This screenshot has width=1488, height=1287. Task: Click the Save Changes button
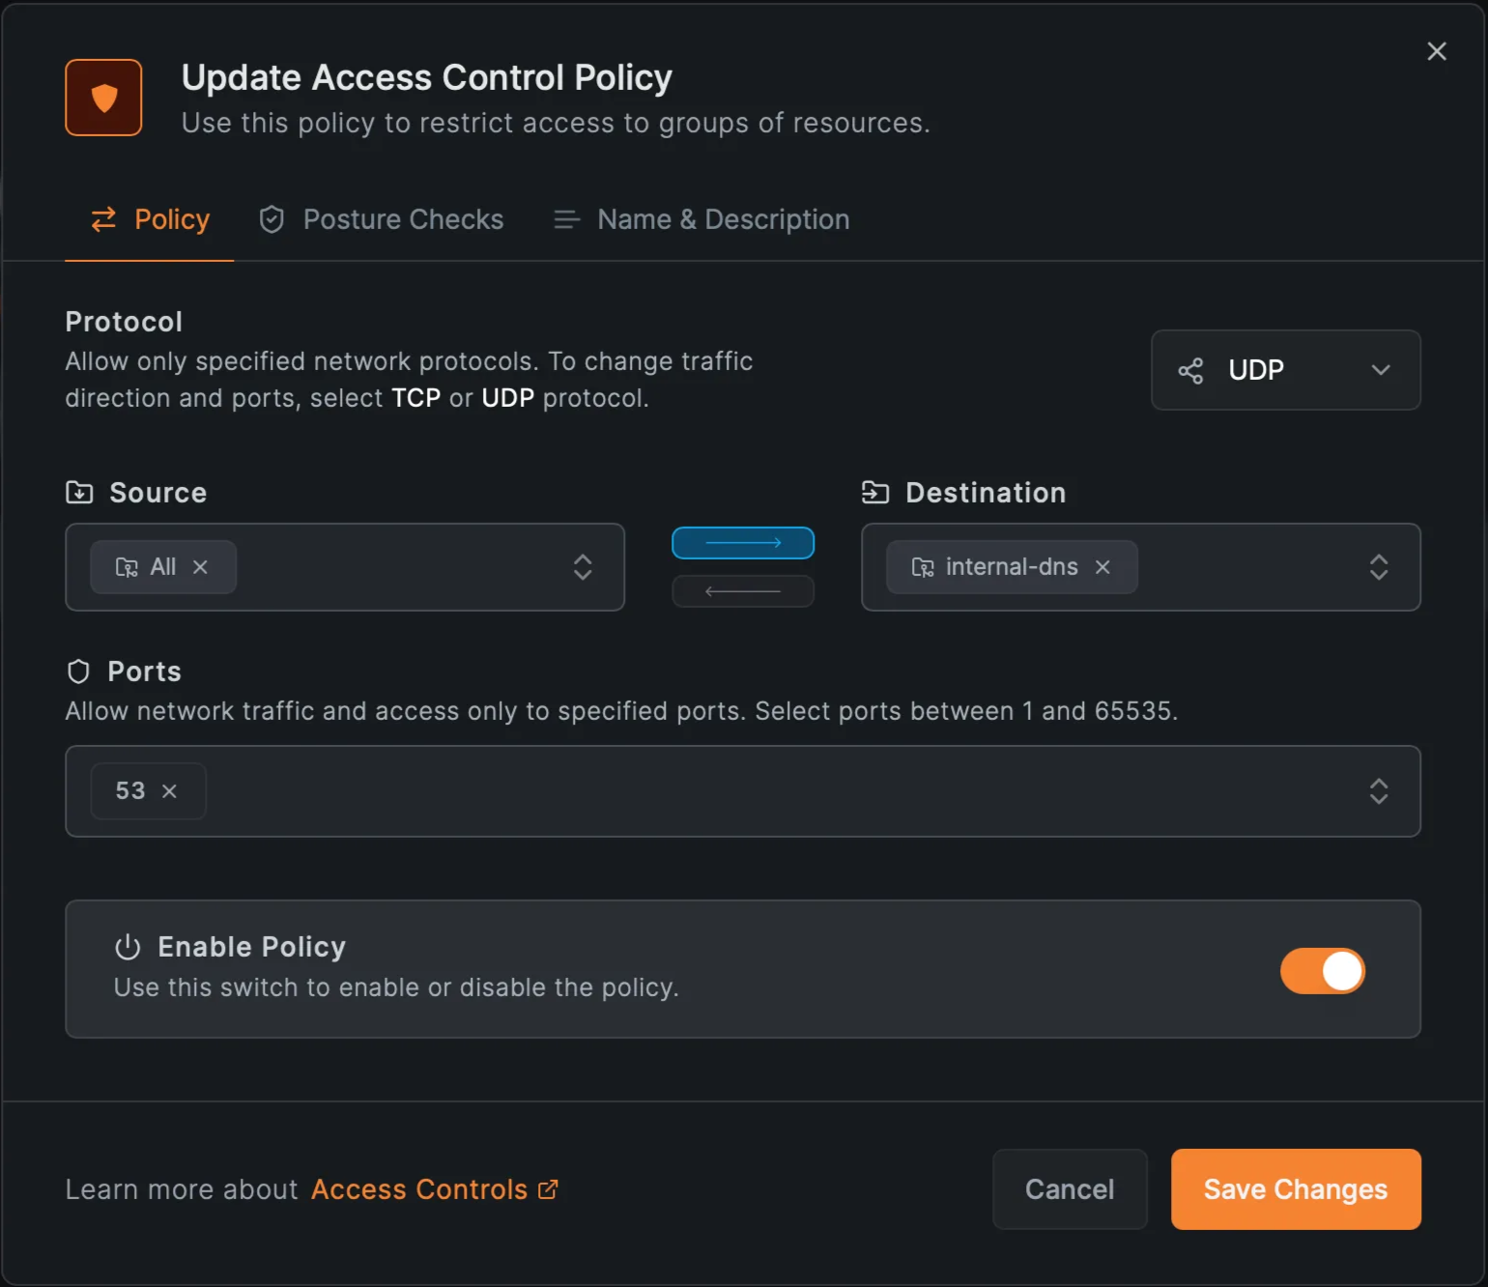(x=1295, y=1189)
